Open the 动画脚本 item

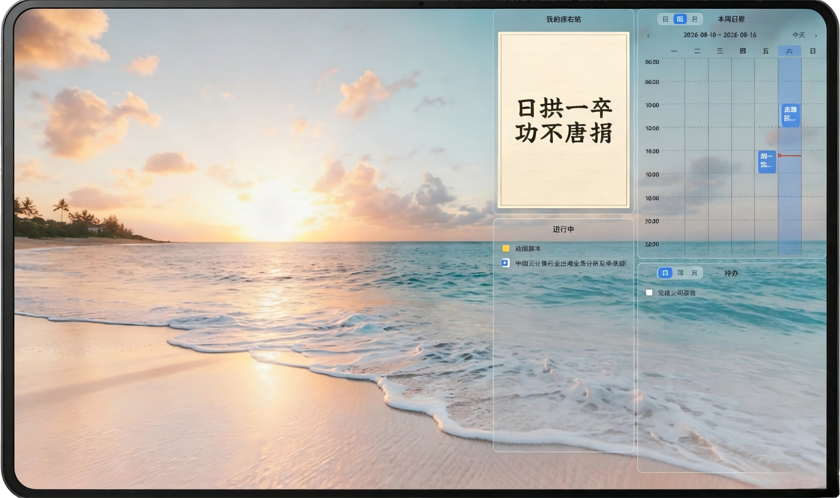(x=528, y=248)
